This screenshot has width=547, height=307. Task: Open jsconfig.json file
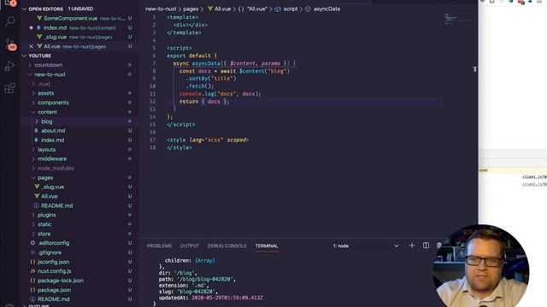[x=53, y=262]
